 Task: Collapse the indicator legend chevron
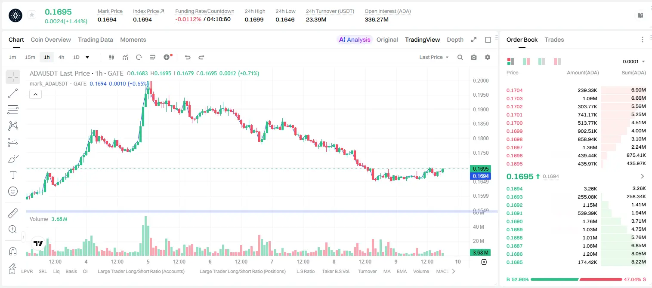point(35,95)
